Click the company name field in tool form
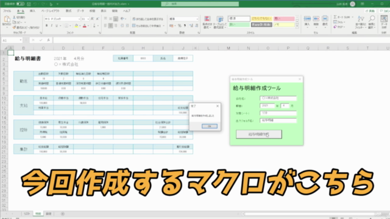Screen dimensions: 390x219 [278, 99]
